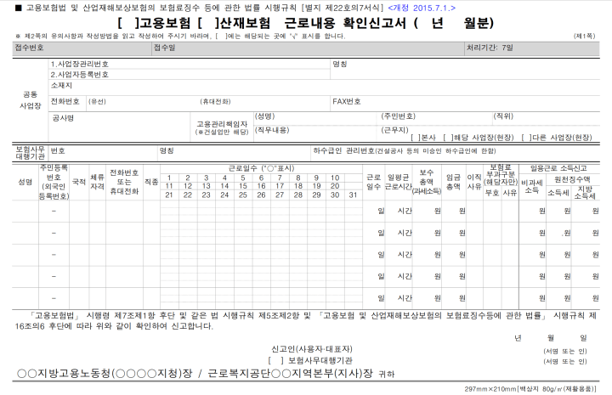
Task: Select the 297mm×210mm paper size footer note
Action: click(x=530, y=389)
